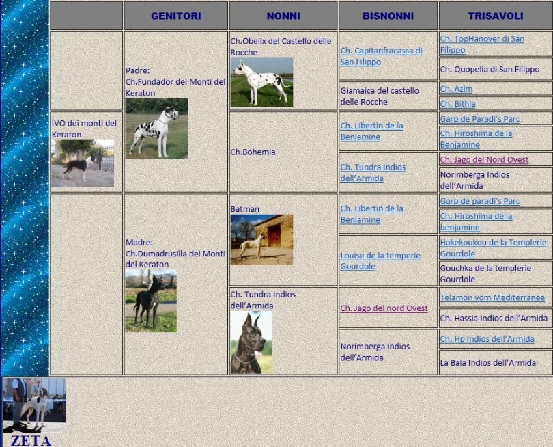Screen dimensions: 553x447
Task: Click 'Padre: Ch.Fundador dei Monti del Keraton' text
Action: 175,81
